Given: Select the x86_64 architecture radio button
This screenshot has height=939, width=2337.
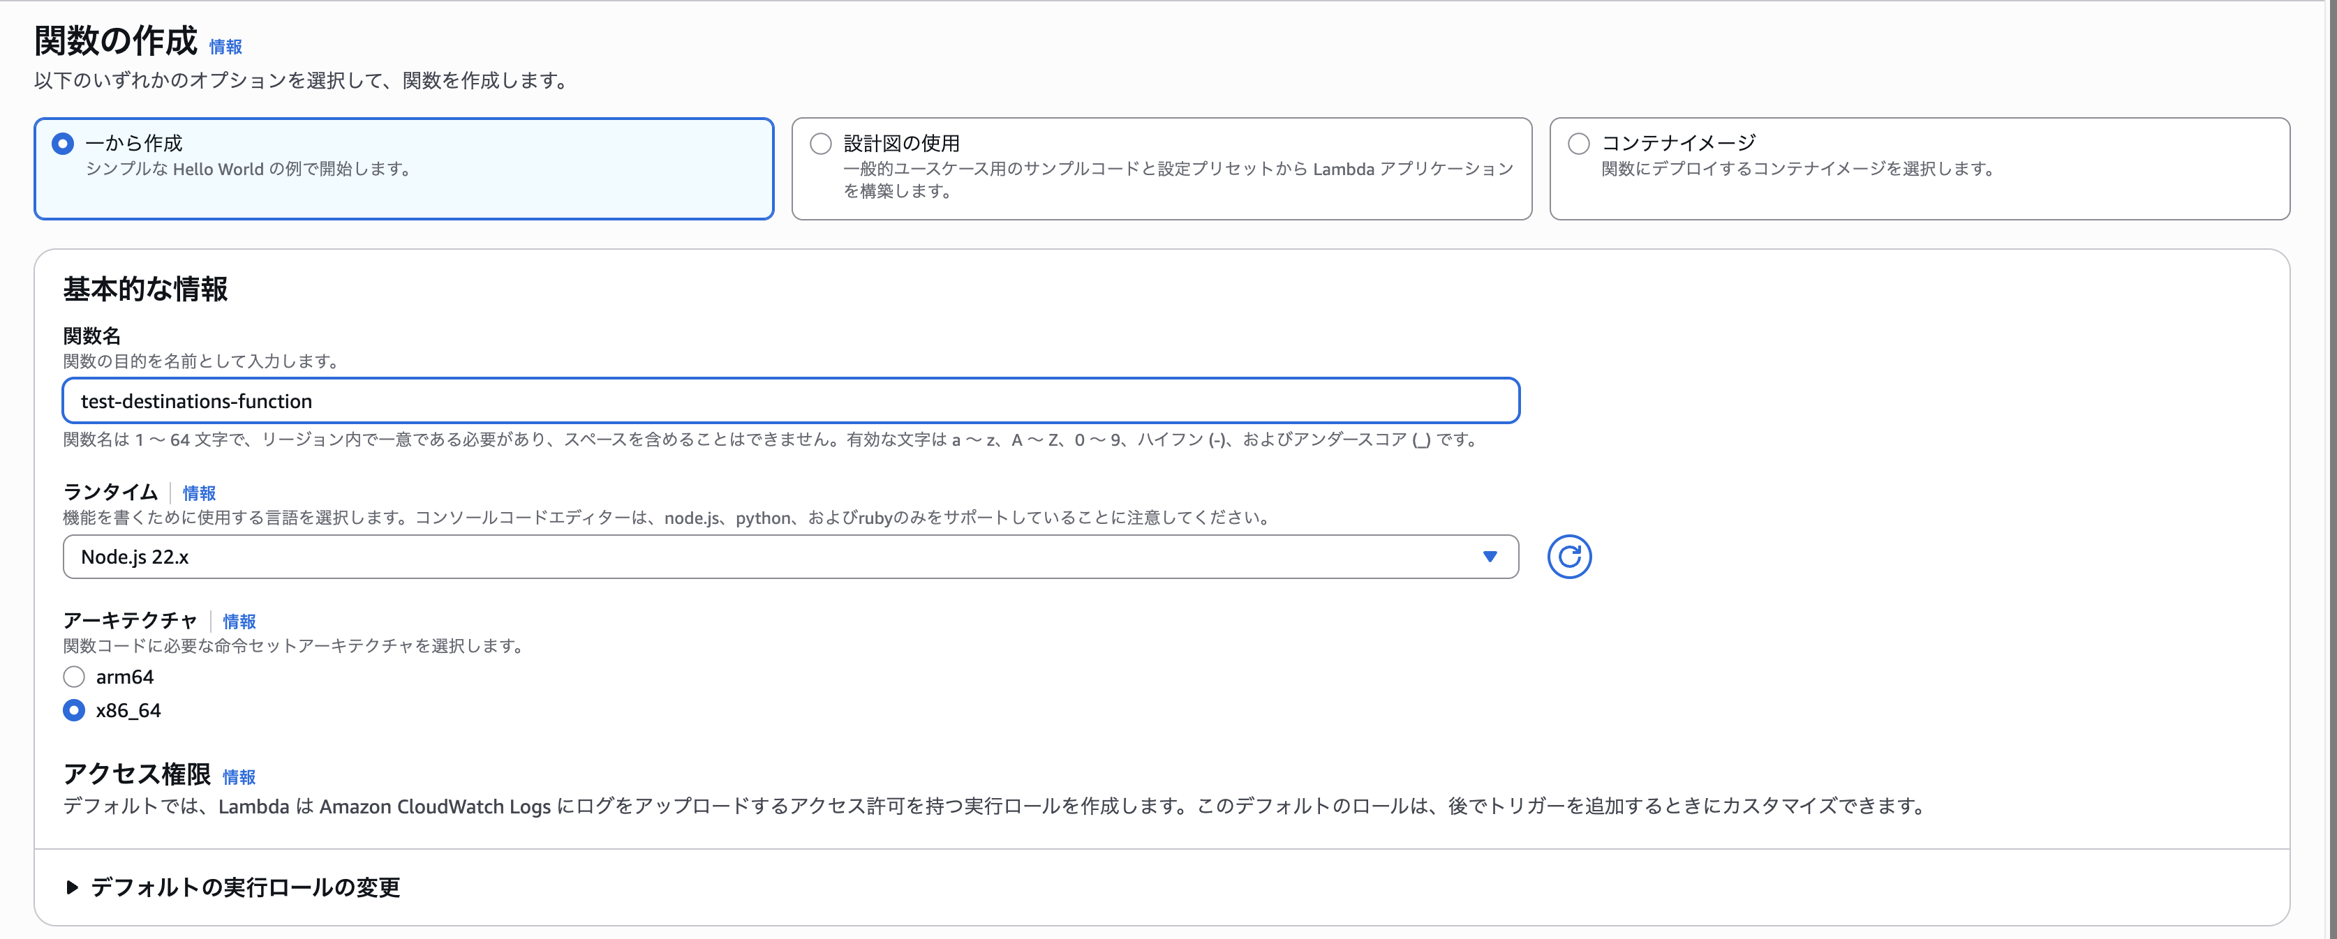Looking at the screenshot, I should tap(73, 711).
